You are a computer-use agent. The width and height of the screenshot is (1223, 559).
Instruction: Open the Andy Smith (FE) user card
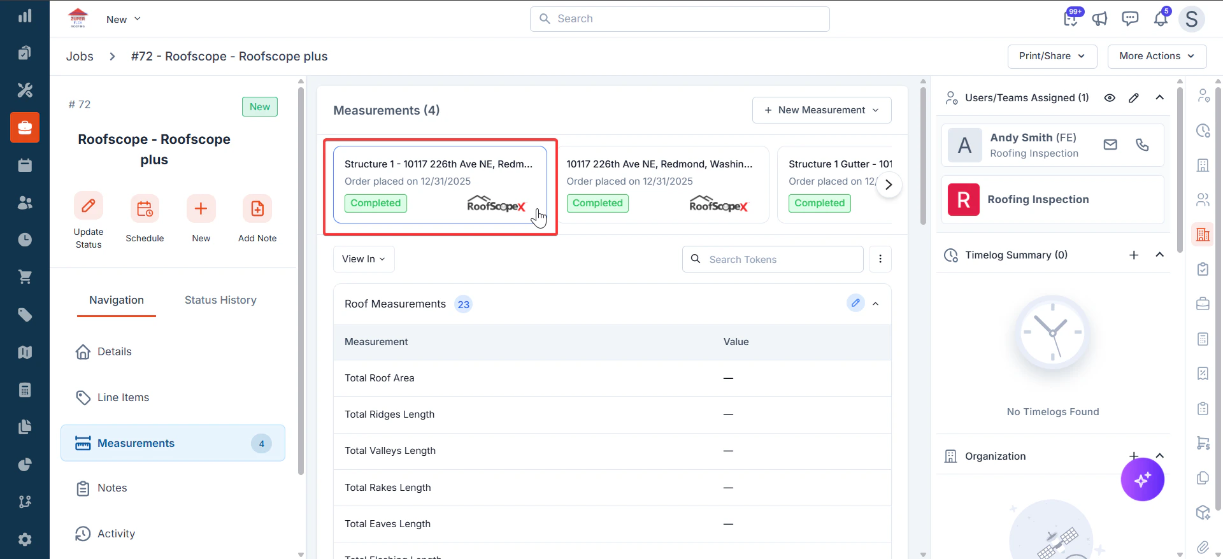coord(1053,145)
